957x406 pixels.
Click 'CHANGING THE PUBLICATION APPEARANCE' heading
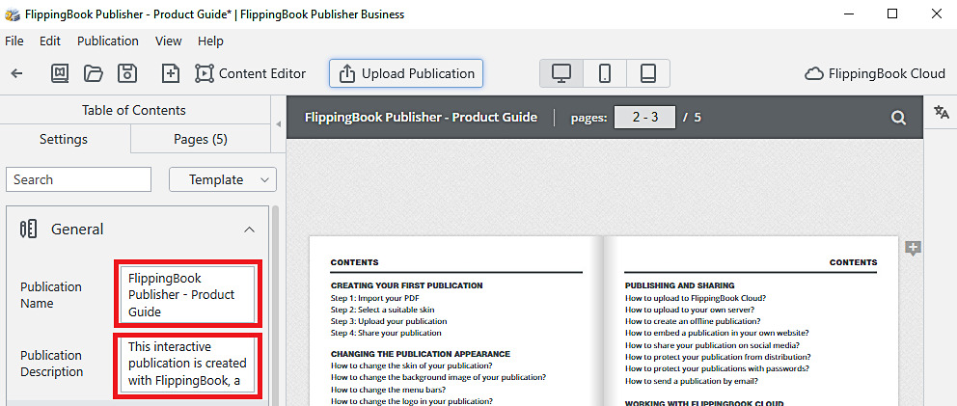click(x=420, y=354)
